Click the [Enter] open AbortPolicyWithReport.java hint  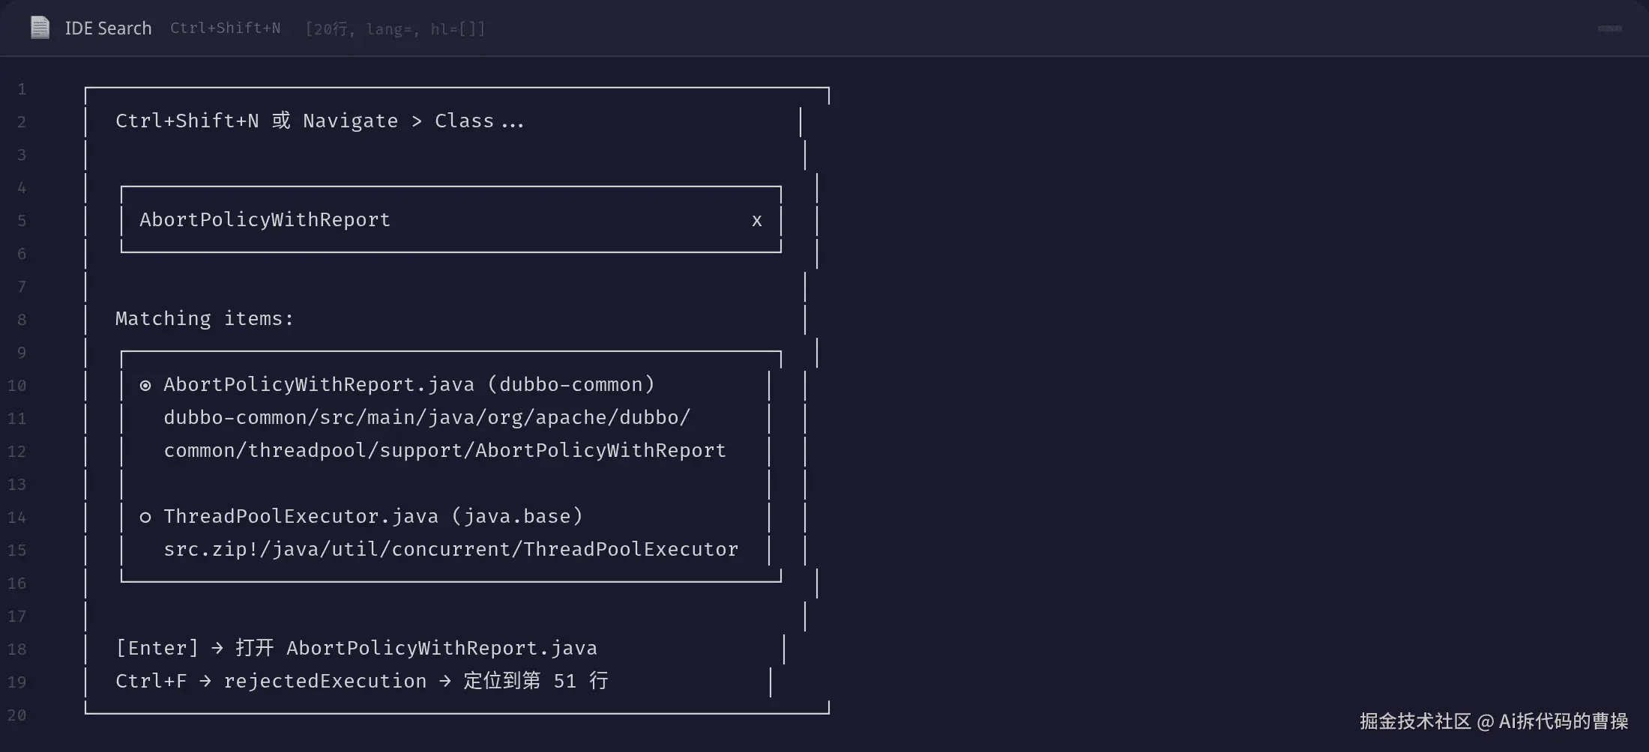(356, 648)
